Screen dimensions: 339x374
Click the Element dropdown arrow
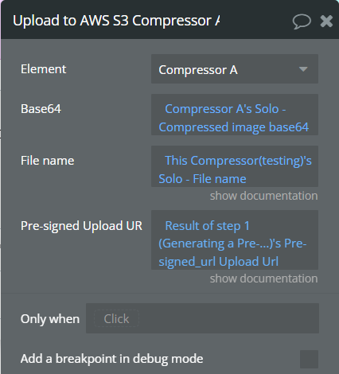click(303, 69)
